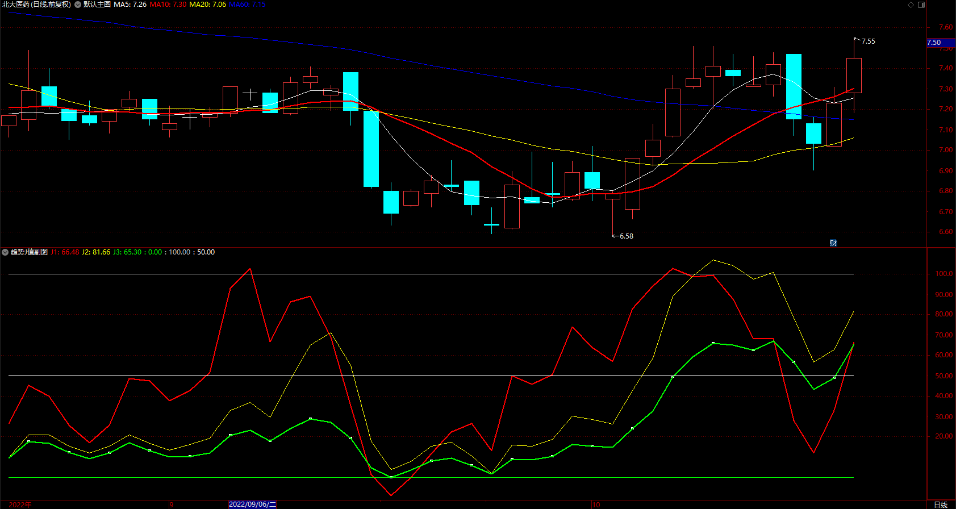Click the 100.0 level on indicator axis

click(944, 274)
